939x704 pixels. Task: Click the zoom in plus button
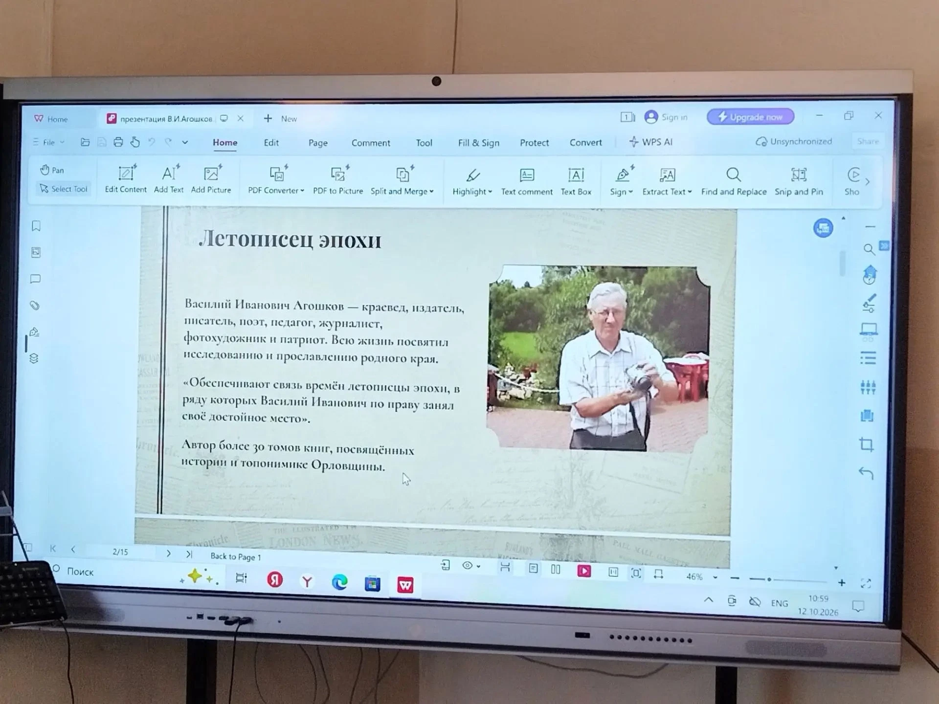coord(842,582)
